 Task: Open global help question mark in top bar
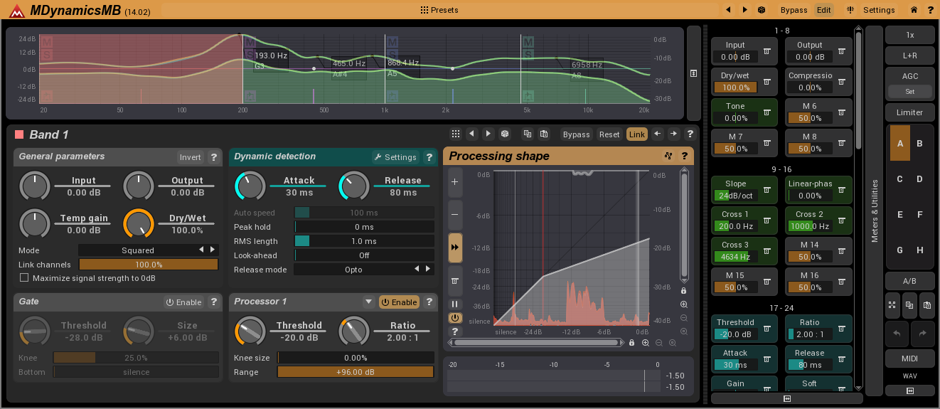click(930, 10)
